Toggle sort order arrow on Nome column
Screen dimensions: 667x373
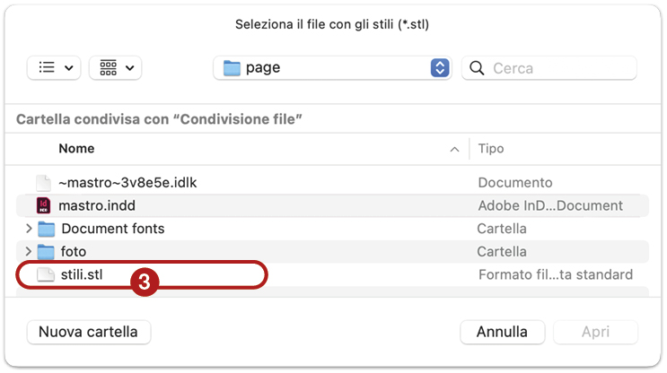(x=454, y=149)
